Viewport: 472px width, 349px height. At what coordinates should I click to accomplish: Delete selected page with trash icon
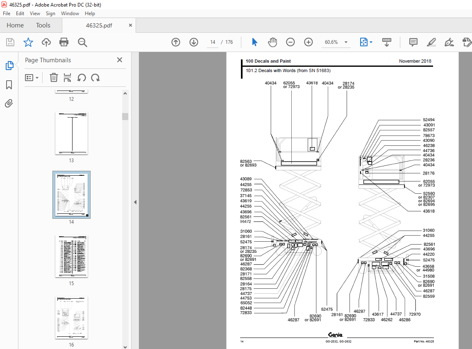54,77
